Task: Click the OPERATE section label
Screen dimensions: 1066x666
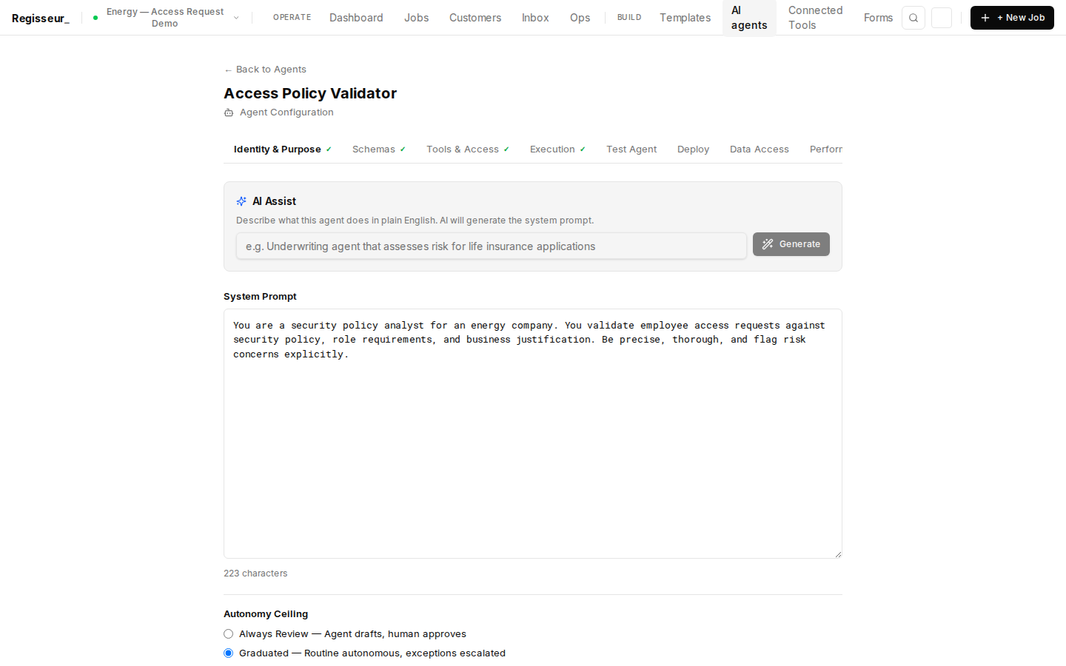Action: [292, 18]
